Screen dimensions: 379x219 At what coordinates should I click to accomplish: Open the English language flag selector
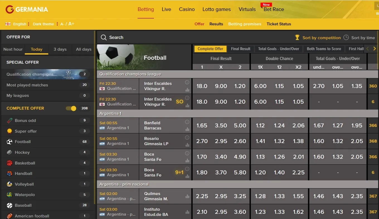8,24
